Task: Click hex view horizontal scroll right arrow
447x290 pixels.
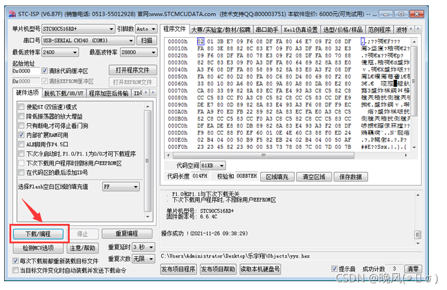Action: pos(406,155)
